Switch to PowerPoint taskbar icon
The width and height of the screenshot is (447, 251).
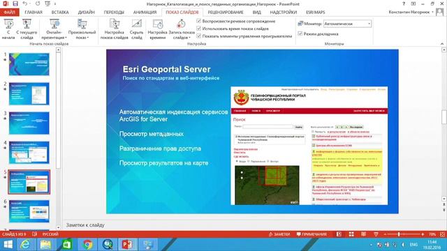click(x=128, y=245)
